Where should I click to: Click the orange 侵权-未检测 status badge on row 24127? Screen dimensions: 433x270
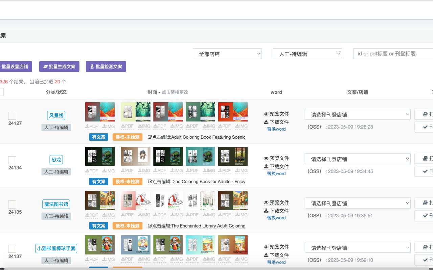[x=127, y=137]
